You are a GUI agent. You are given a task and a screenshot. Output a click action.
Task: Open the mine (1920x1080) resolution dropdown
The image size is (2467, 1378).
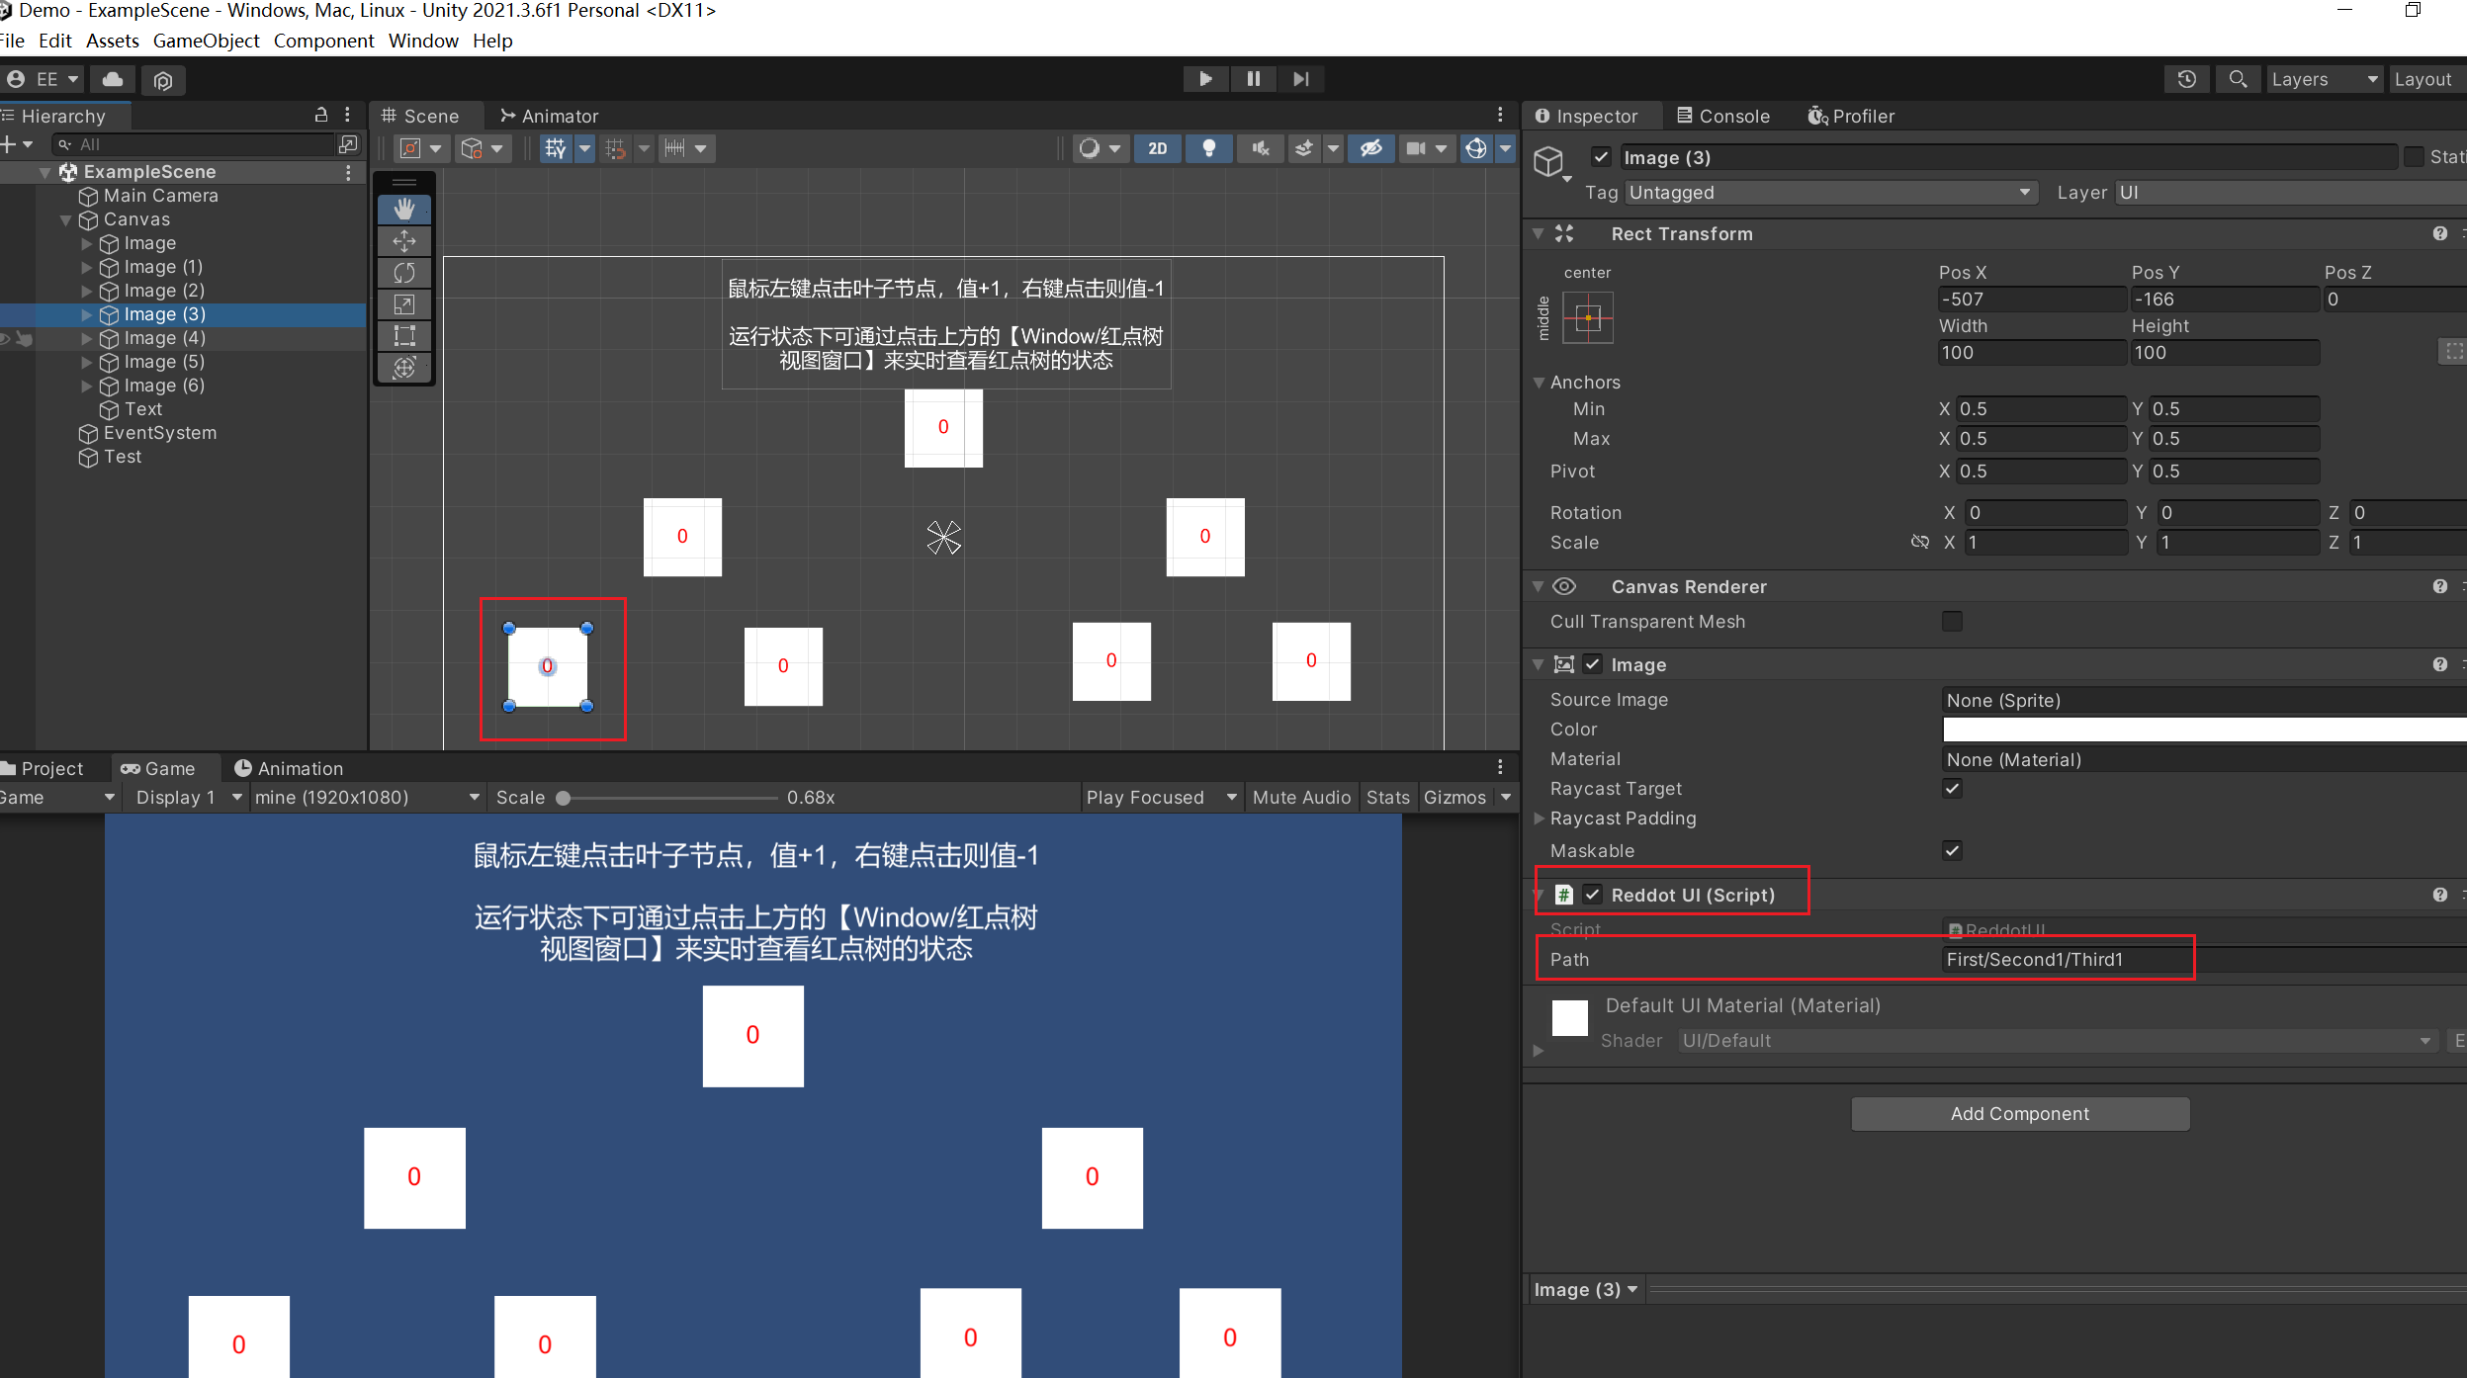pos(367,798)
